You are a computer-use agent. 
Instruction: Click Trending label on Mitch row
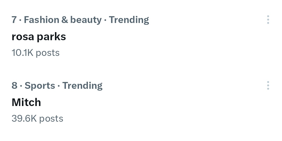[82, 86]
